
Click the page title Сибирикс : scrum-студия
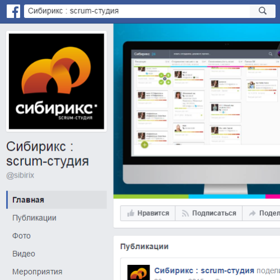(x=48, y=153)
